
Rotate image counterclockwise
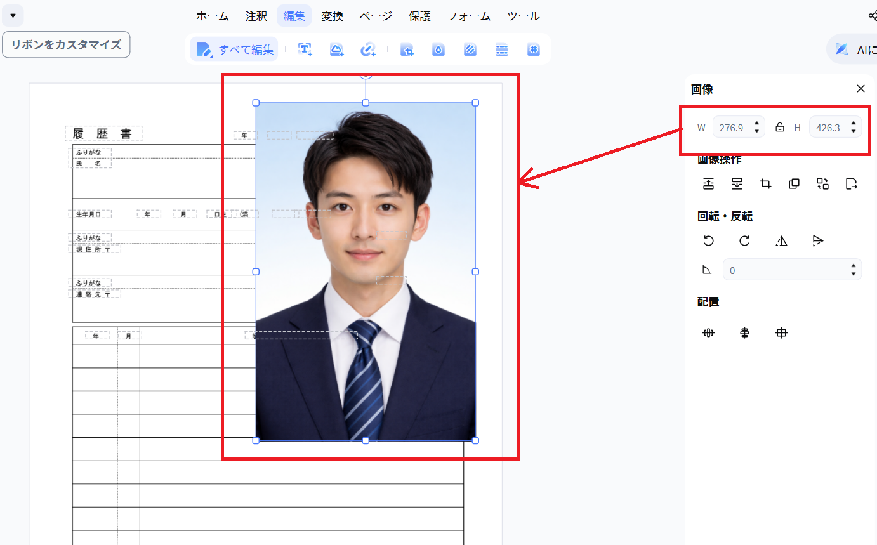click(709, 241)
